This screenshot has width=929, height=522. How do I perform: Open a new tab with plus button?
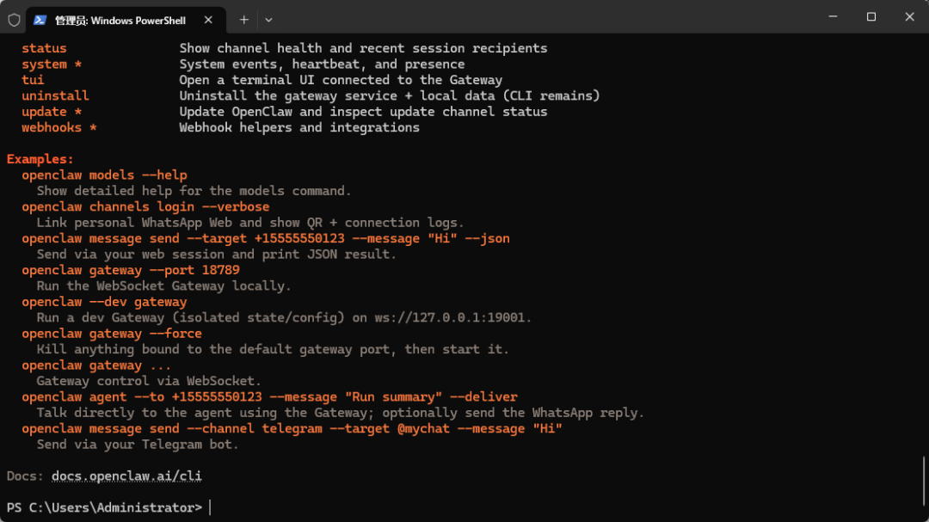click(243, 20)
